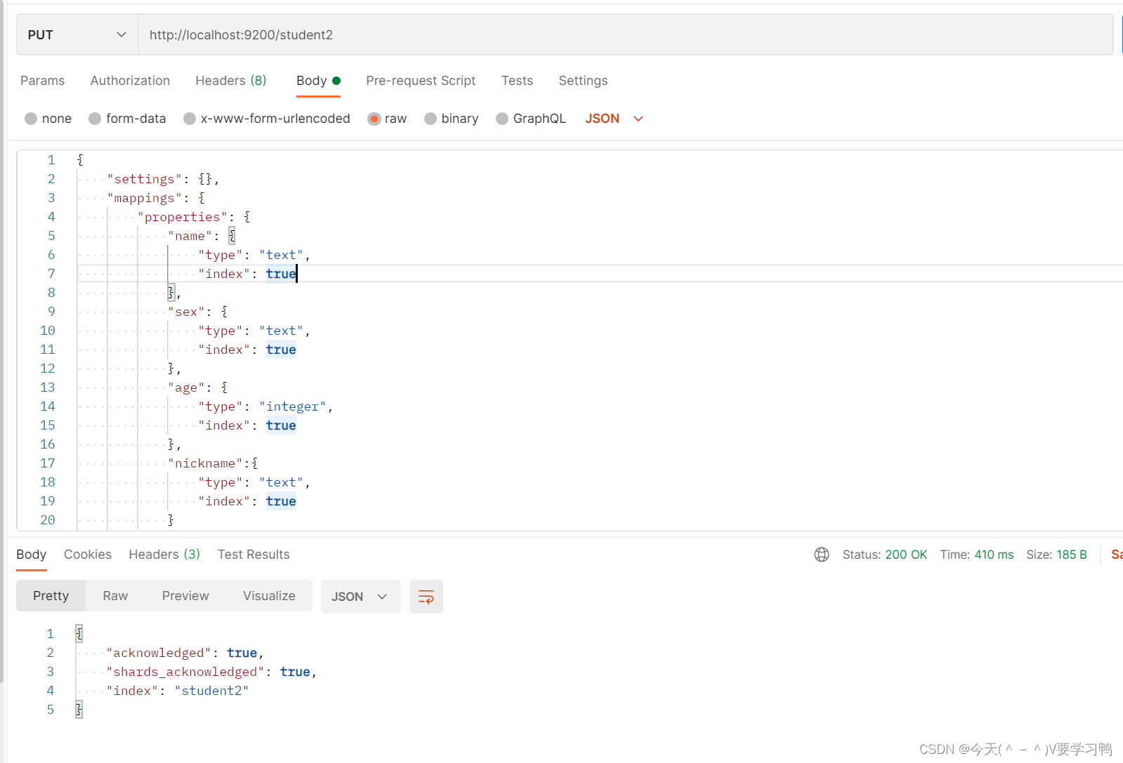The height and width of the screenshot is (763, 1123).
Task: Open the response JSON format dropdown
Action: click(360, 597)
